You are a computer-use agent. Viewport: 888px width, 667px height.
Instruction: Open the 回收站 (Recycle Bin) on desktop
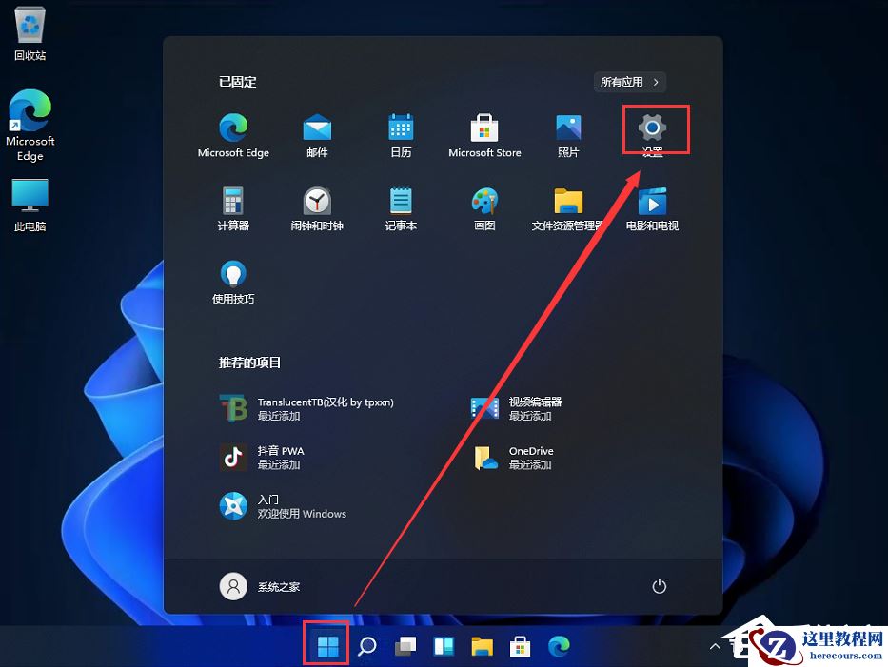[x=29, y=31]
